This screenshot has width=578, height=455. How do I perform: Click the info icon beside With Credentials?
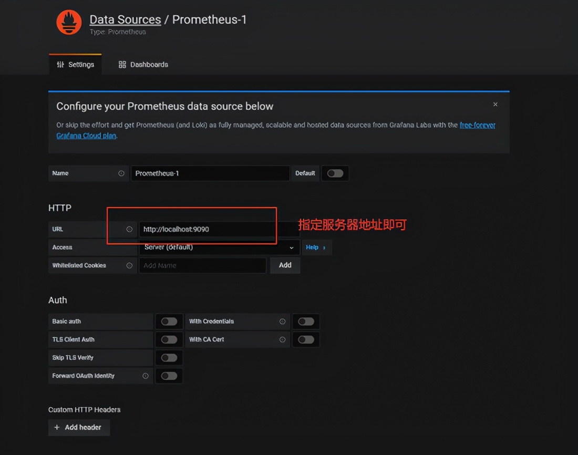[x=283, y=321]
